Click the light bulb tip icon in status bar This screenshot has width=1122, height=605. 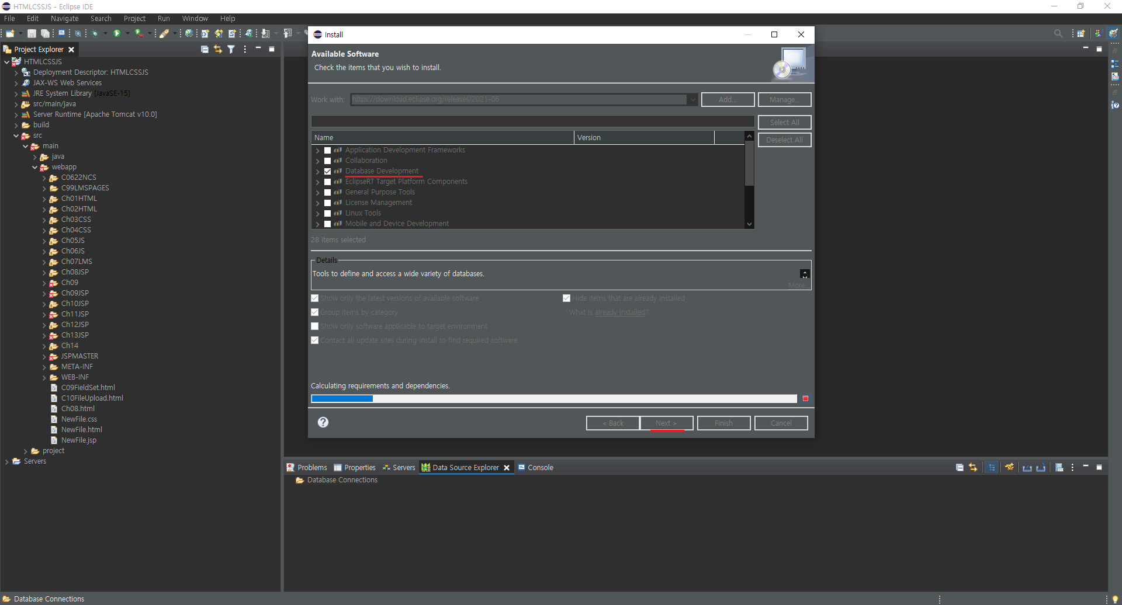[x=1115, y=599]
